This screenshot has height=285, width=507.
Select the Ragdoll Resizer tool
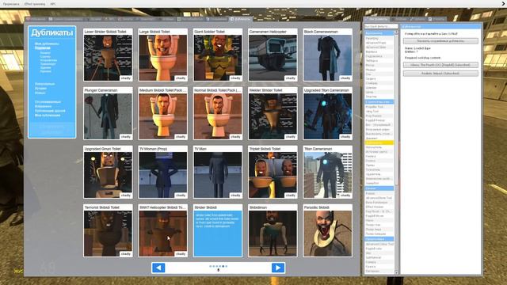(379, 120)
